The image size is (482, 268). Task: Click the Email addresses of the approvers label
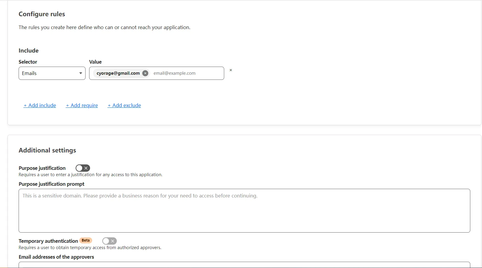click(56, 257)
